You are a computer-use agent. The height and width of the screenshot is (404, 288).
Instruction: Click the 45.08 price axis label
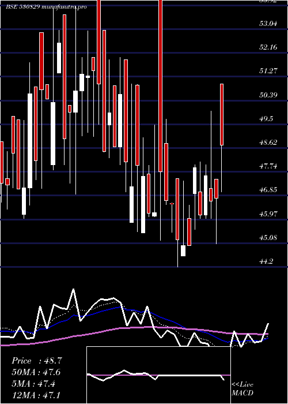pyautogui.click(x=268, y=238)
